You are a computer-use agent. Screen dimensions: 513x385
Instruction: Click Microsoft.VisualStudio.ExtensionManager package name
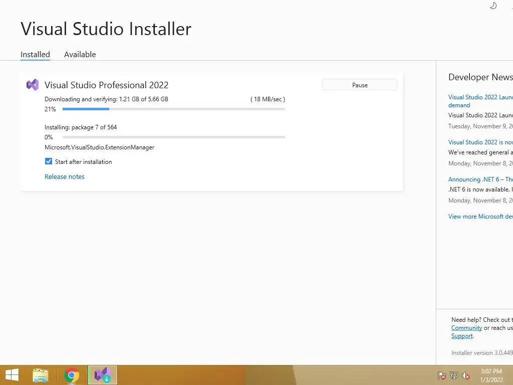(100, 147)
